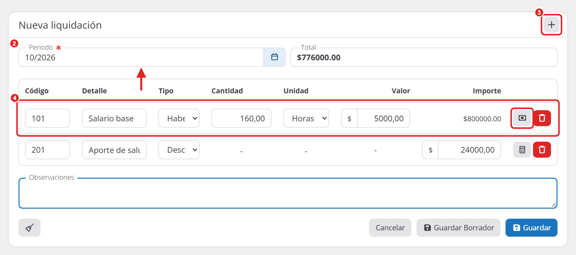
Task: Click the Importe column header
Action: coord(487,91)
